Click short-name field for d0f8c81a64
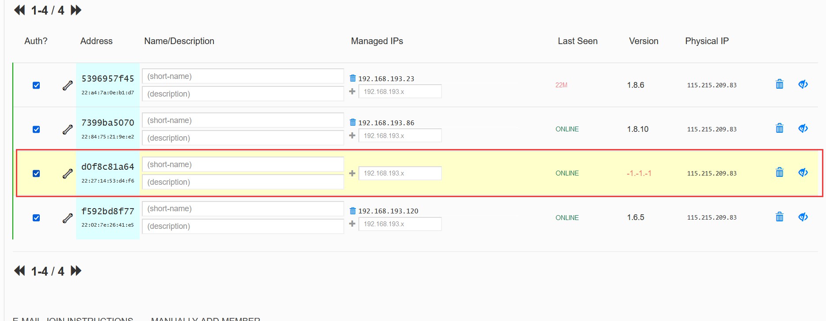This screenshot has width=826, height=321. [x=243, y=164]
